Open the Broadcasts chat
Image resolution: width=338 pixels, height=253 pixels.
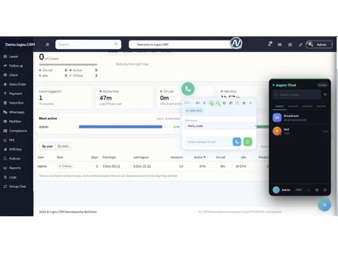click(300, 117)
